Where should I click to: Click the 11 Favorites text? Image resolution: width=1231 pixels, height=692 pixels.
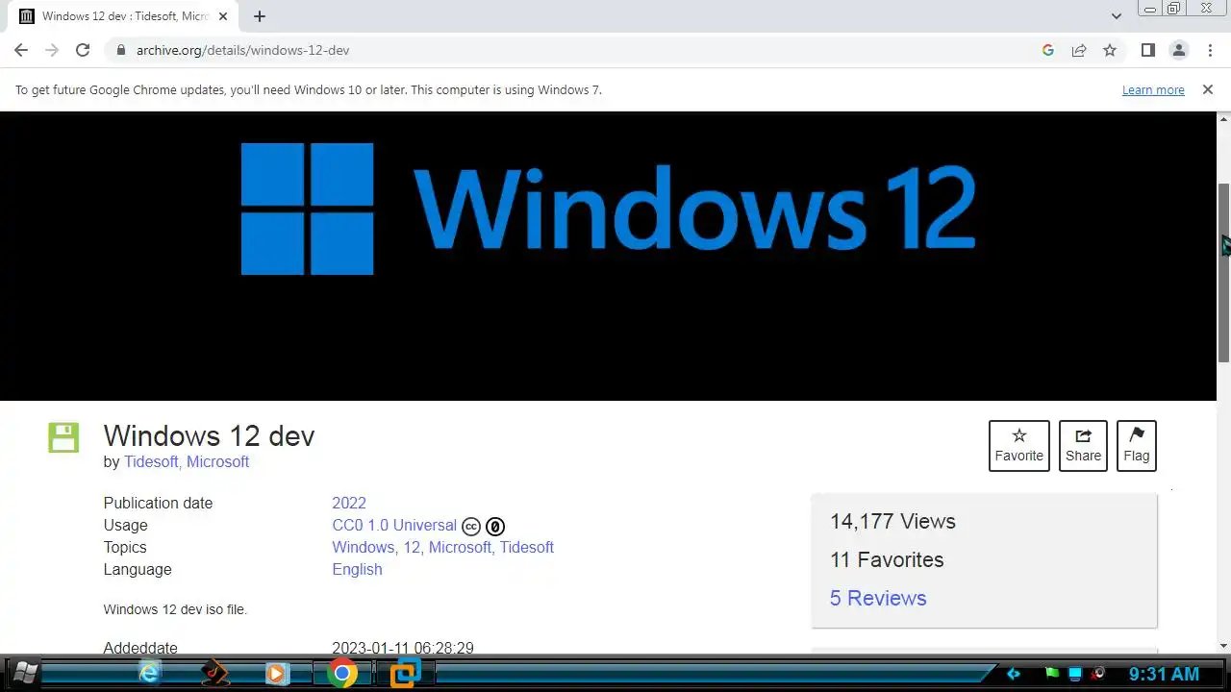tap(887, 559)
